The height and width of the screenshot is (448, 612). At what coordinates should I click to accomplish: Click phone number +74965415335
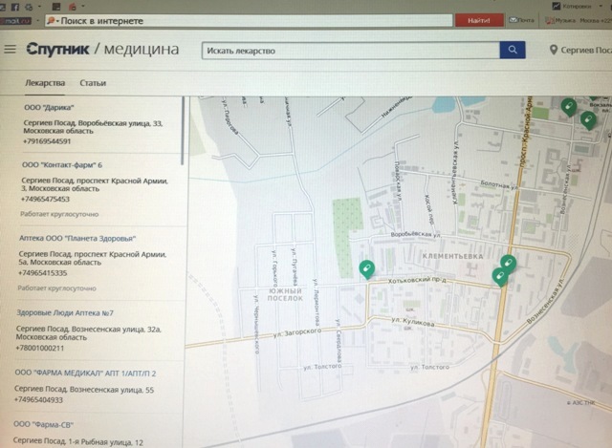pos(42,273)
